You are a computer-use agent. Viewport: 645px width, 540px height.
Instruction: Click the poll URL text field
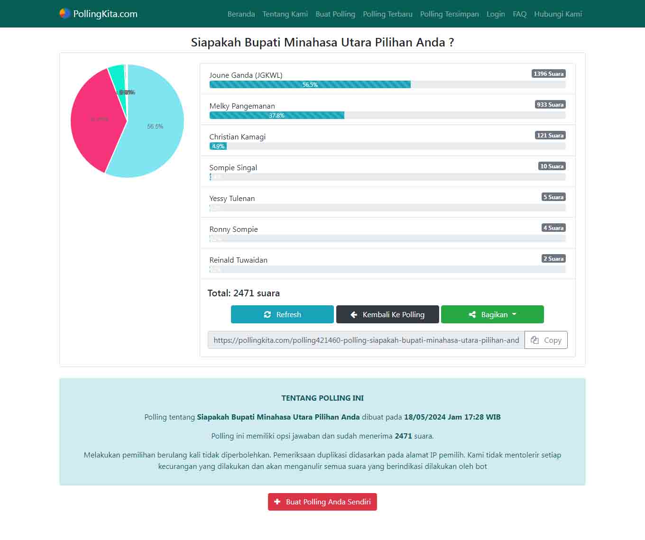point(366,340)
